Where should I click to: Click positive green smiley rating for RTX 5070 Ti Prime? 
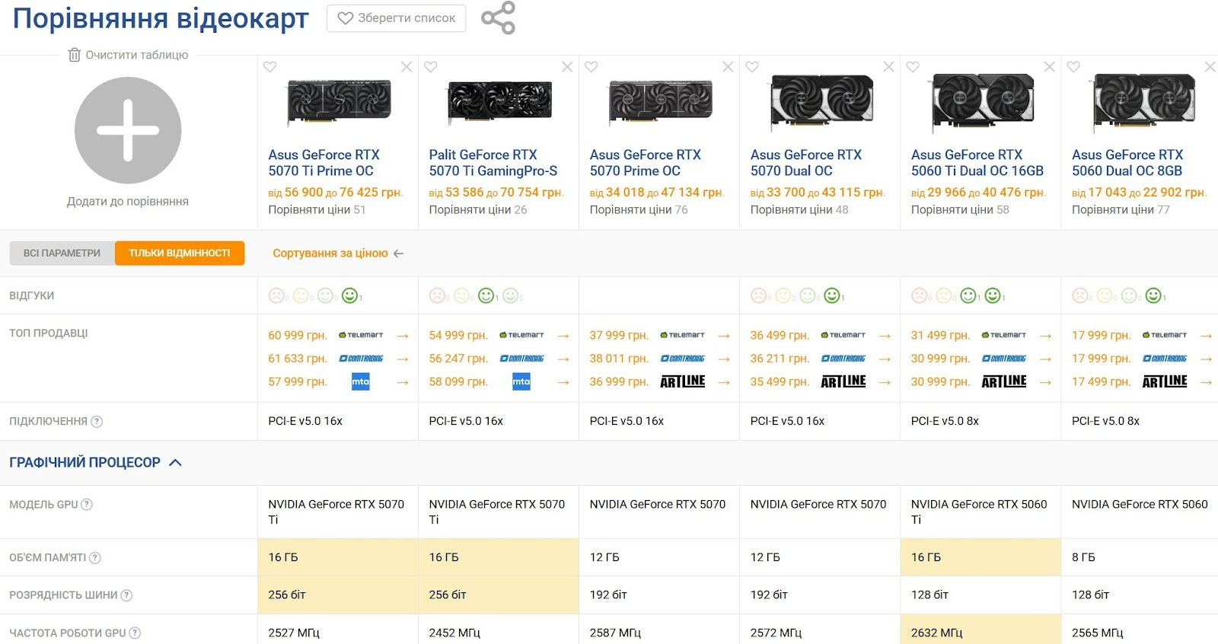pyautogui.click(x=349, y=295)
